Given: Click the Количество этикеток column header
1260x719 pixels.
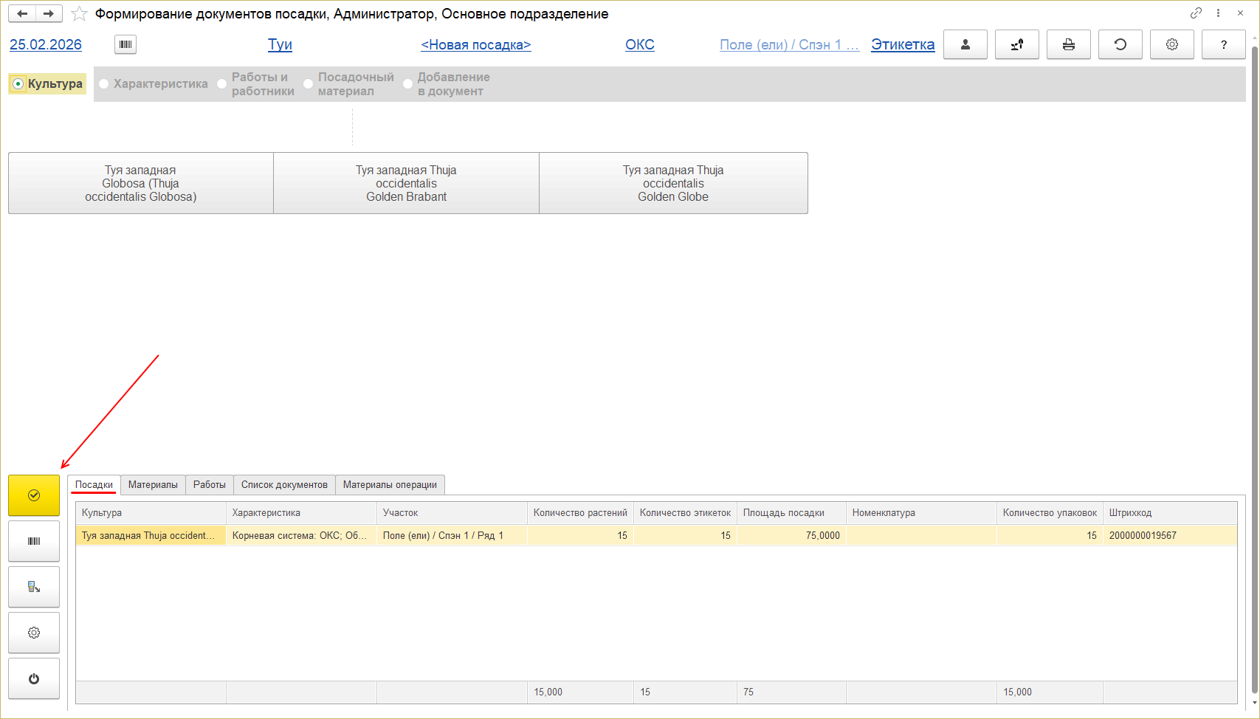Looking at the screenshot, I should [x=685, y=513].
